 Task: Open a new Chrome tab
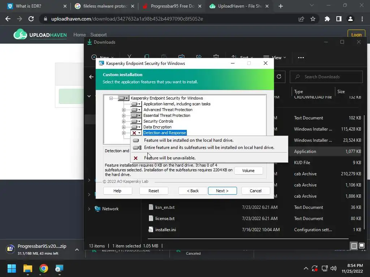click(280, 6)
